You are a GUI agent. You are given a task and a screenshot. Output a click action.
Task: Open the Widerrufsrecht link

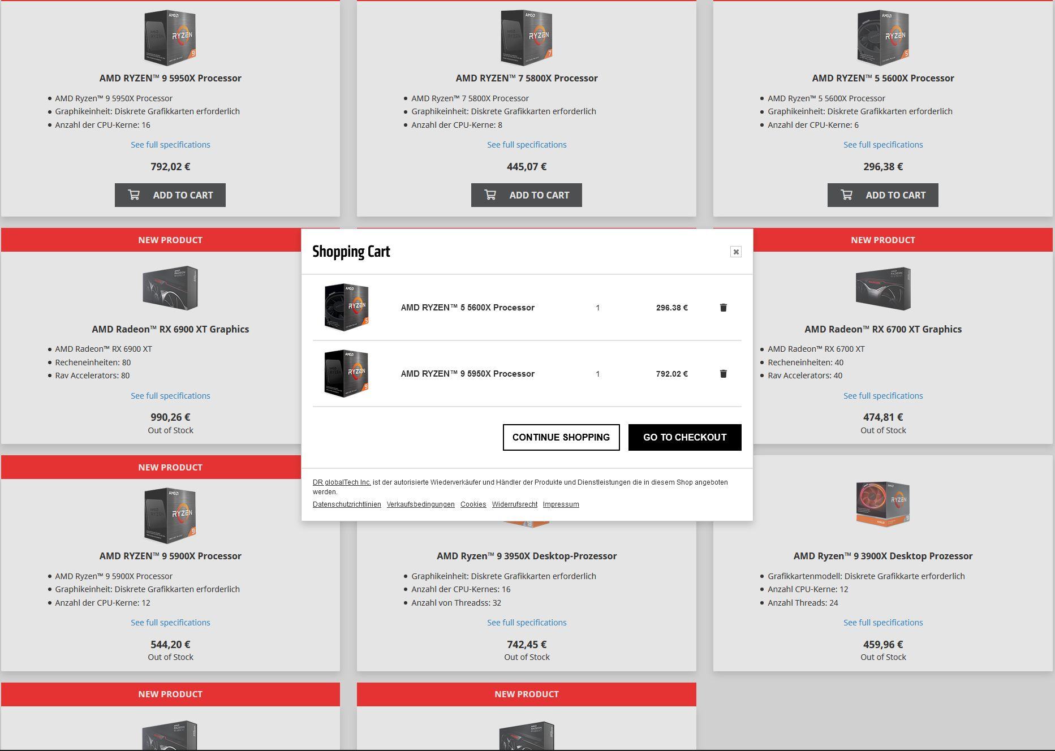coord(515,504)
